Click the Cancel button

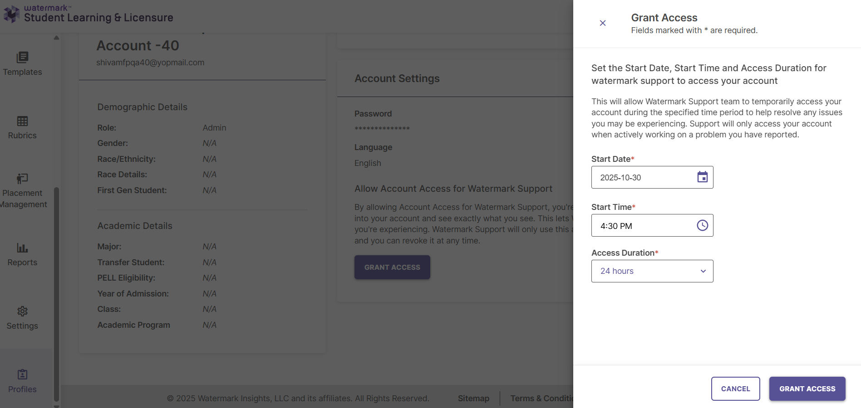[735, 389]
